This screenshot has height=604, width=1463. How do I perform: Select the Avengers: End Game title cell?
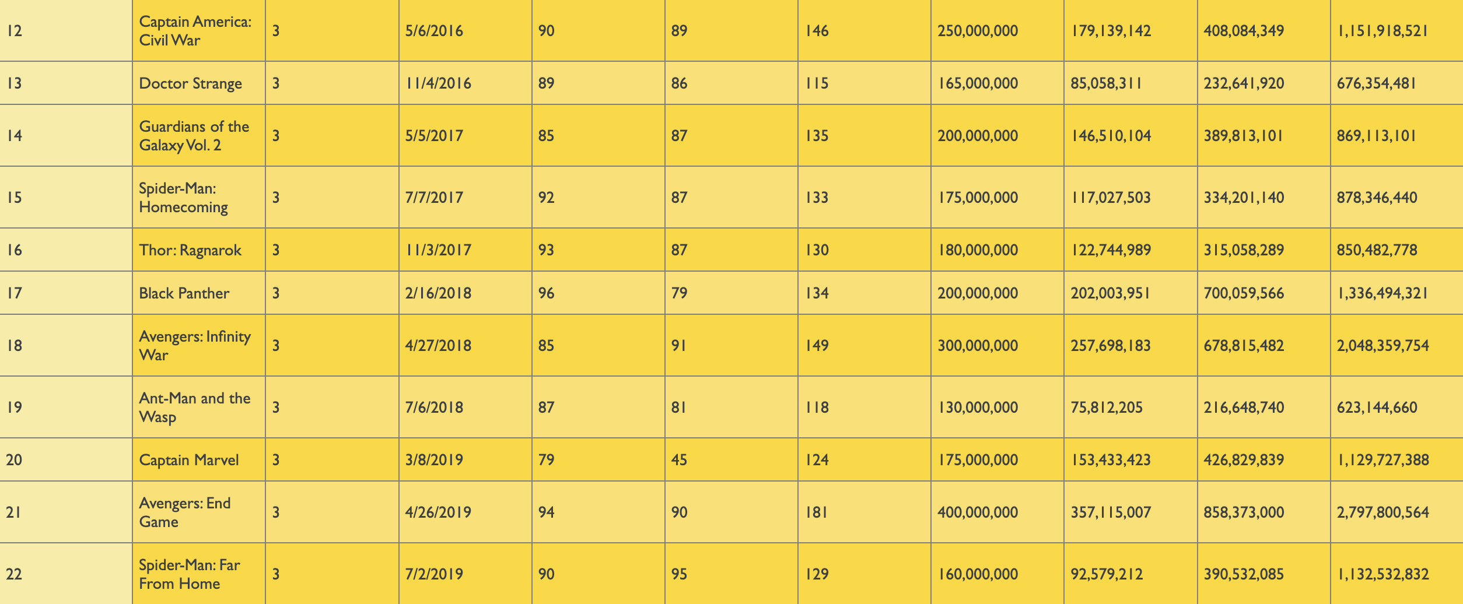(198, 512)
